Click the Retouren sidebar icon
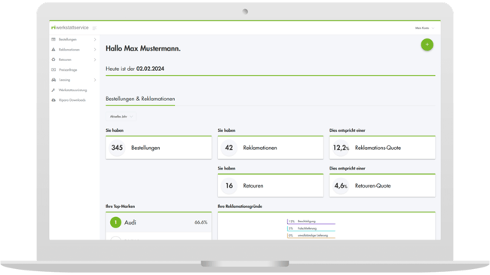The height and width of the screenshot is (275, 490). (x=54, y=60)
